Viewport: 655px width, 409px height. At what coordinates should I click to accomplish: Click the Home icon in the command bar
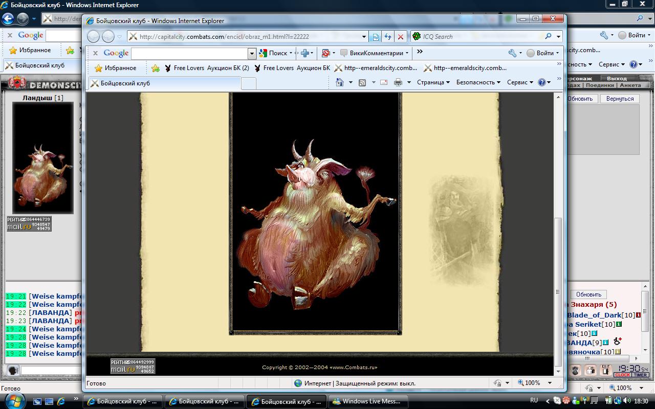340,82
